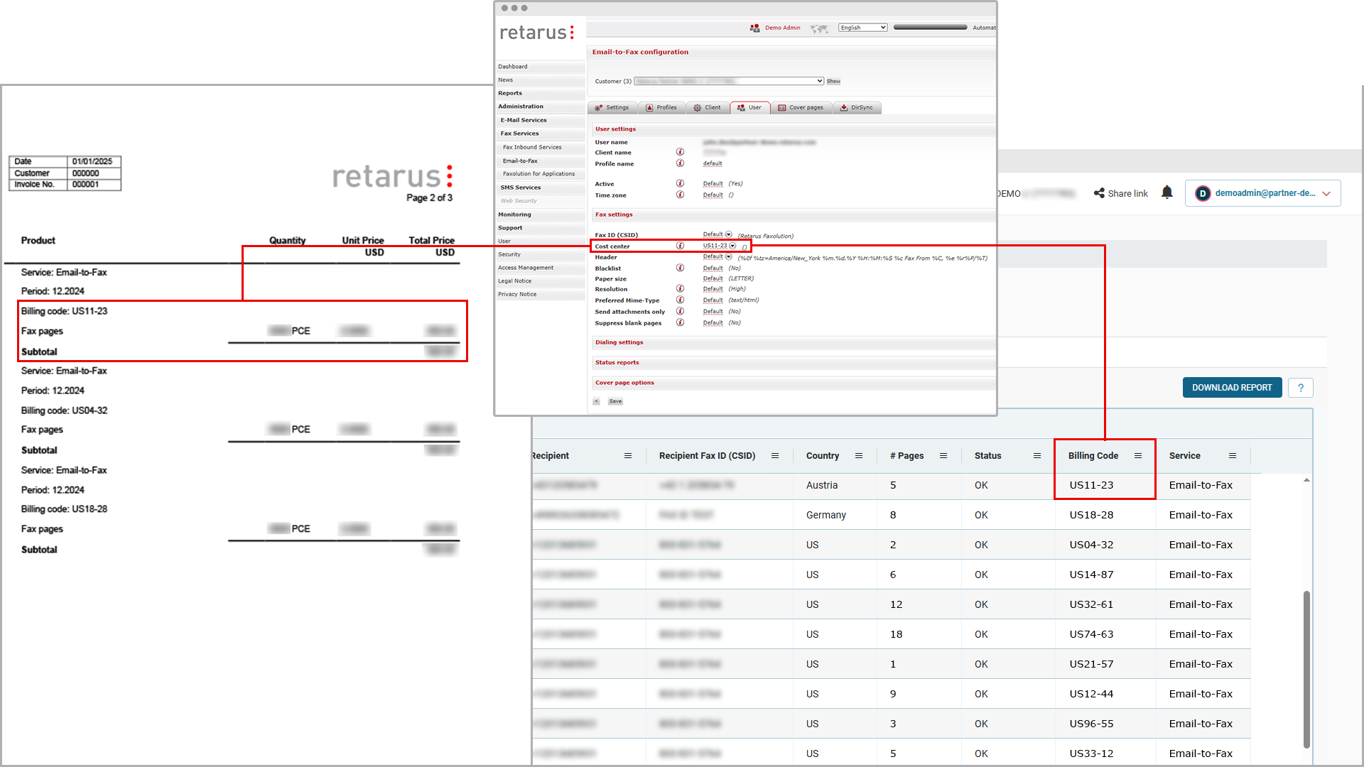Expand the Header Default arrow dropdown
1364x767 pixels.
[x=728, y=257]
